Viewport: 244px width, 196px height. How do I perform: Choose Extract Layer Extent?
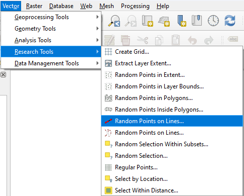[x=172, y=63]
